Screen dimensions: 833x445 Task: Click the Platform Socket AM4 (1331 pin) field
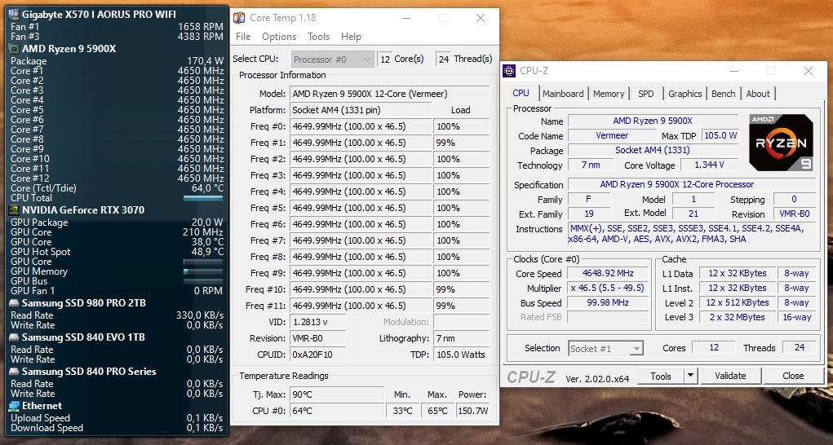(x=361, y=110)
